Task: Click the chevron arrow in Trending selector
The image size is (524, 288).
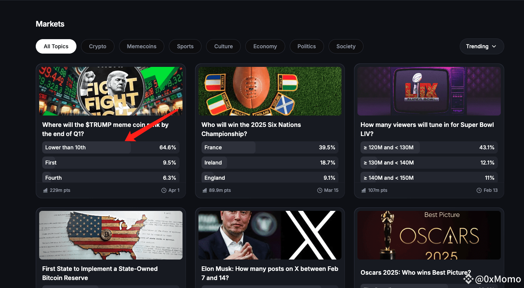Action: 494,46
